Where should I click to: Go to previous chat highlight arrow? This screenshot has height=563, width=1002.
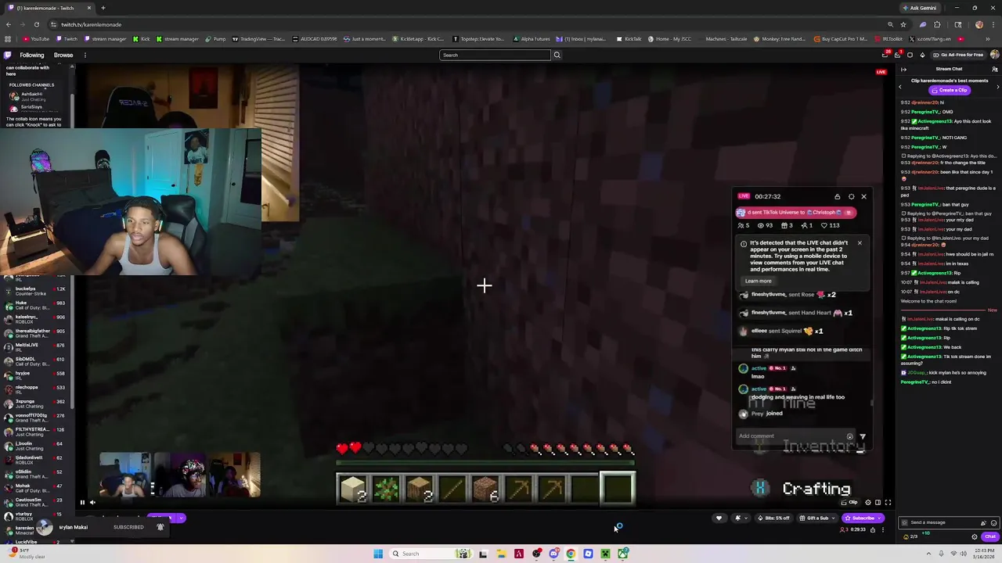pos(900,87)
